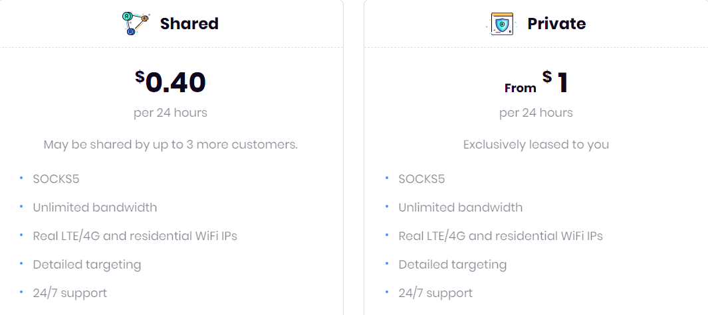Image resolution: width=708 pixels, height=315 pixels.
Task: Click 'Exclusively leased to you' text
Action: pos(536,145)
